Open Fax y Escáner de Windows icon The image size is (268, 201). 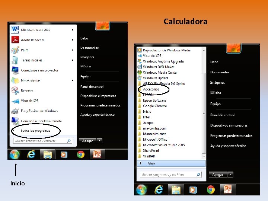coord(15,111)
